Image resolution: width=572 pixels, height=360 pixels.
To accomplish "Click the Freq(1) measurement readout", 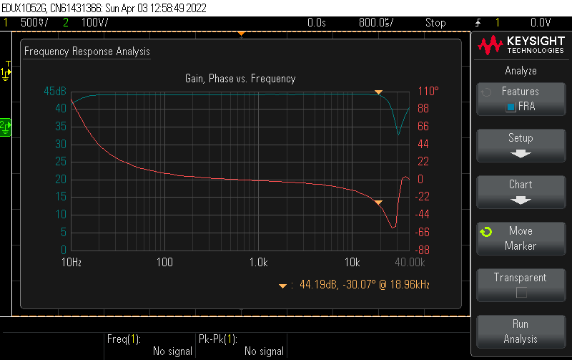I will (150, 345).
